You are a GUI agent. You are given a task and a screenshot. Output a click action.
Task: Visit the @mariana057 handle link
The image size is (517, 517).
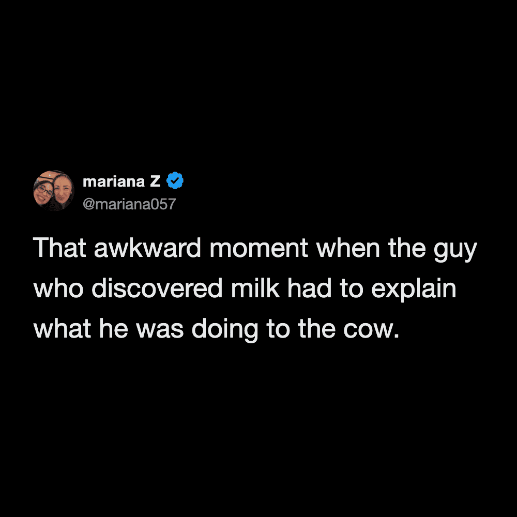(129, 204)
